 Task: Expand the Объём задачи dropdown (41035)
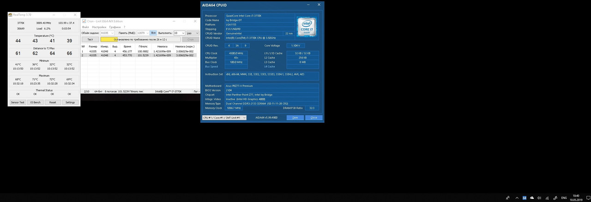112,33
